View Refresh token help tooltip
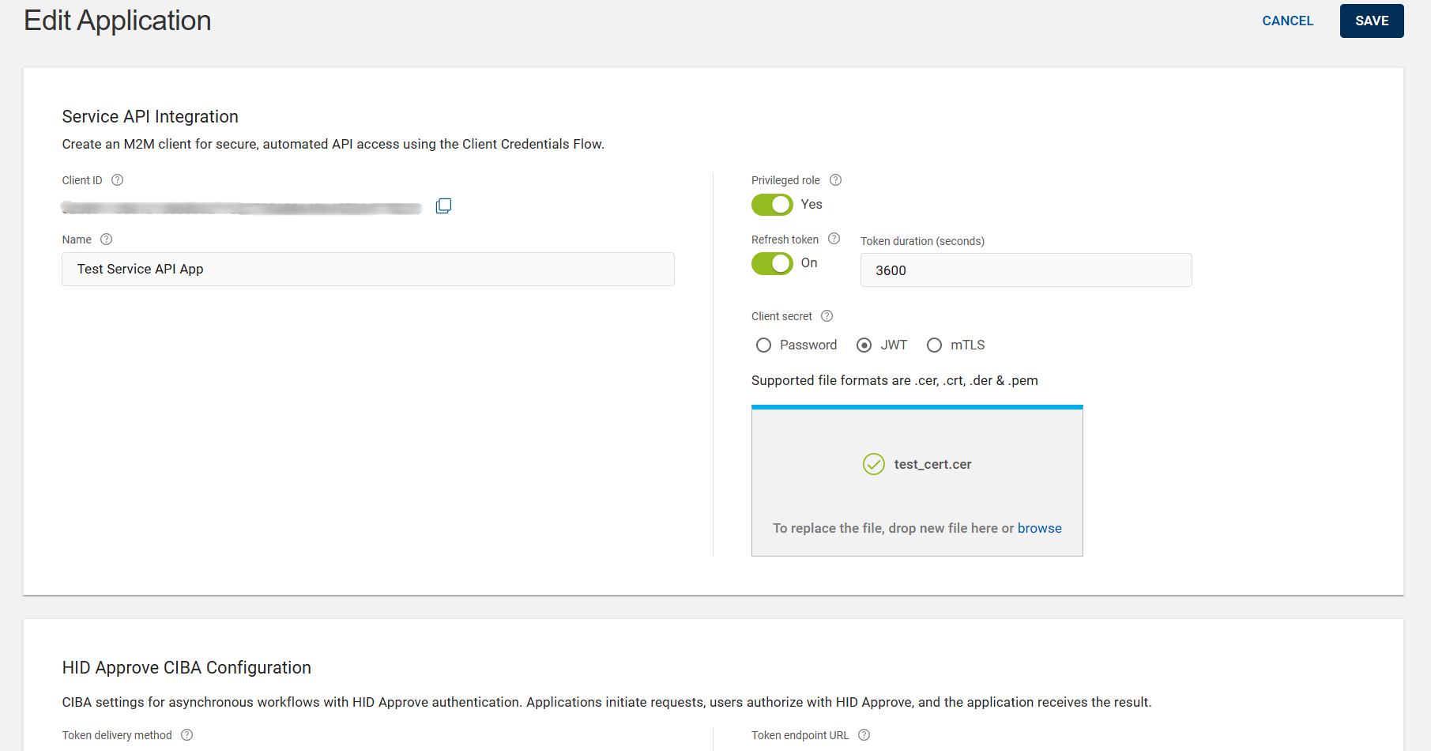 tap(834, 239)
